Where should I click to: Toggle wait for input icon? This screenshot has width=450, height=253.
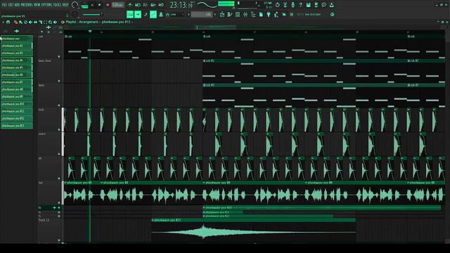coord(138,5)
